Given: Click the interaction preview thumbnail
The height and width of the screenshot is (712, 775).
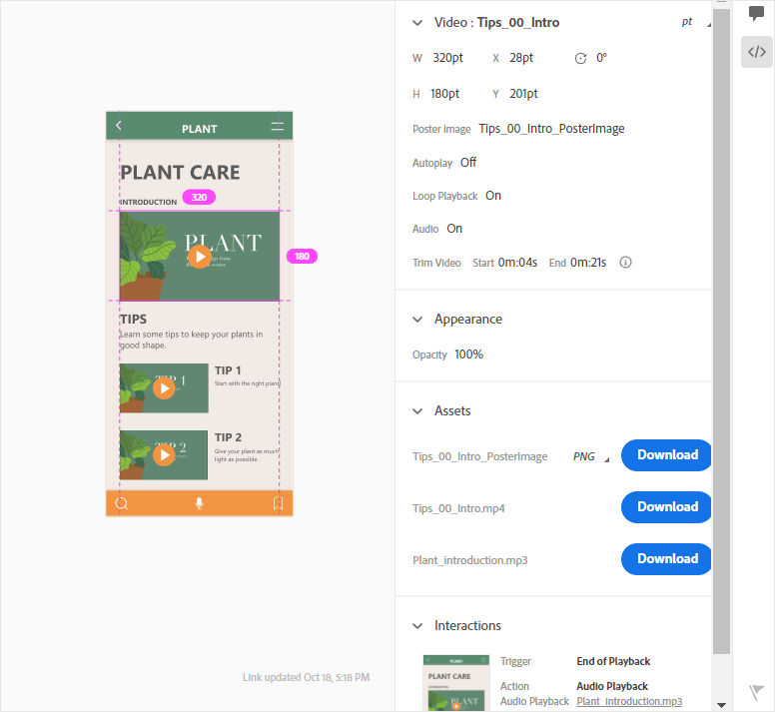Looking at the screenshot, I should pyautogui.click(x=456, y=683).
